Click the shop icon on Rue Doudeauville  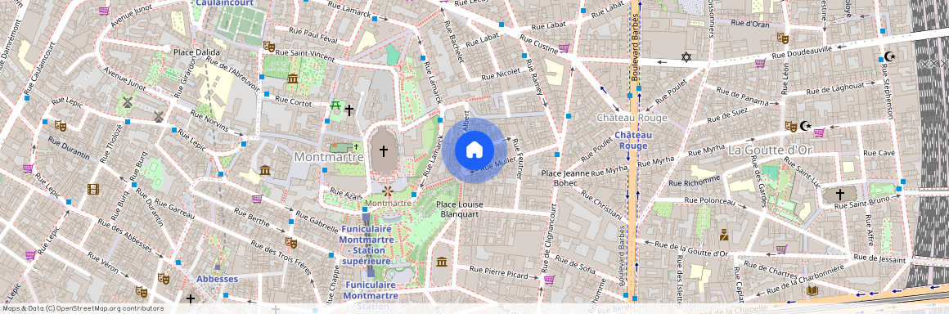[760, 62]
